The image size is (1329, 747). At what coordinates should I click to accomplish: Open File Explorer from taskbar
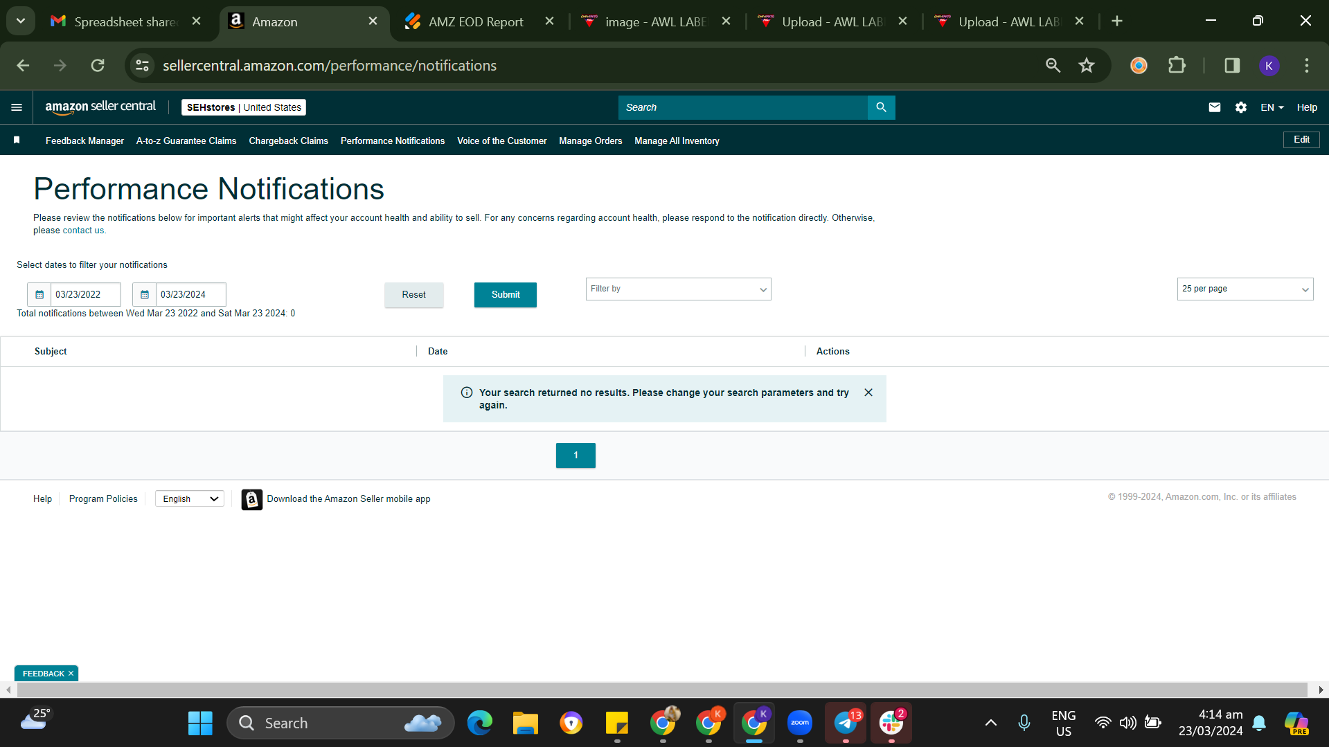pos(525,723)
